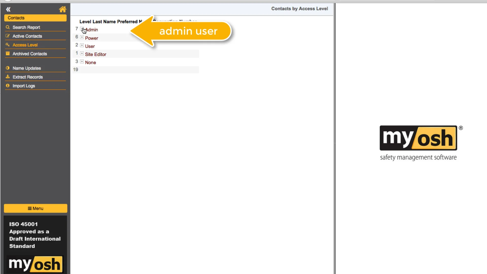The image size is (487, 274).
Task: Open the Contacts section tab
Action: (x=35, y=18)
